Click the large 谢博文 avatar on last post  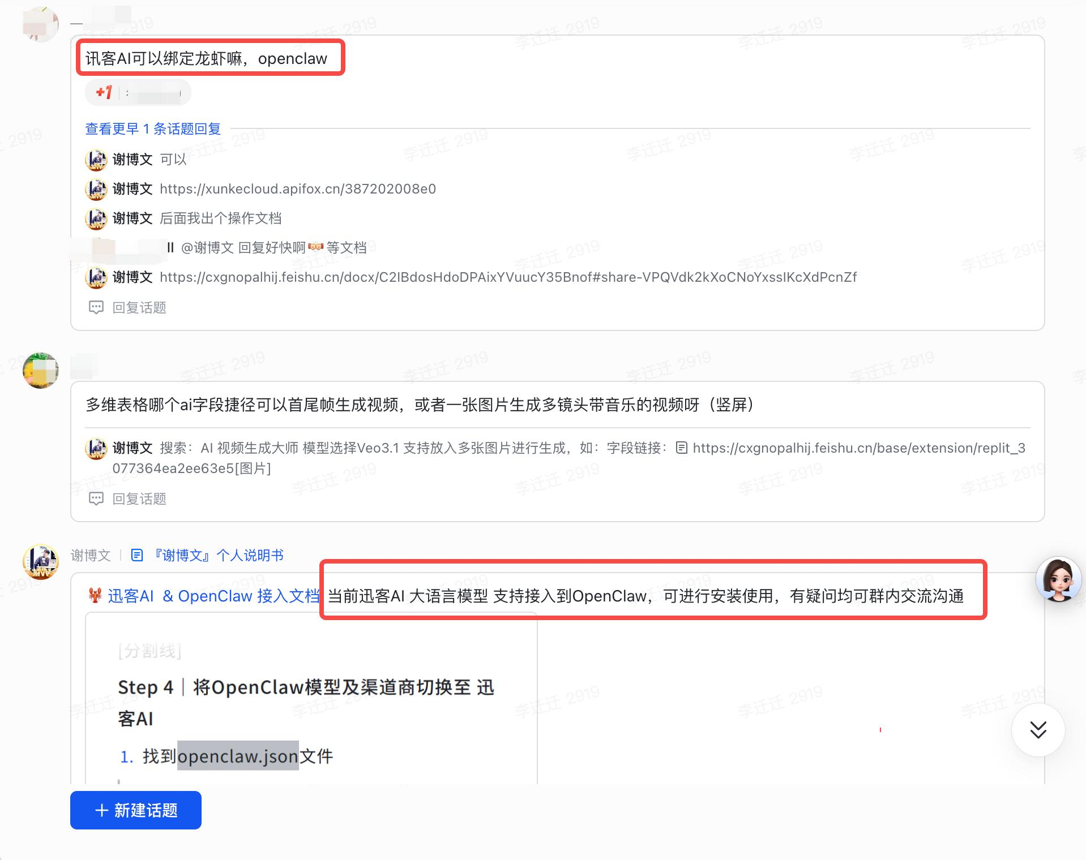tap(41, 562)
